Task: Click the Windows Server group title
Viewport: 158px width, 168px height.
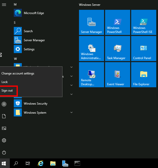Action: click(x=90, y=5)
